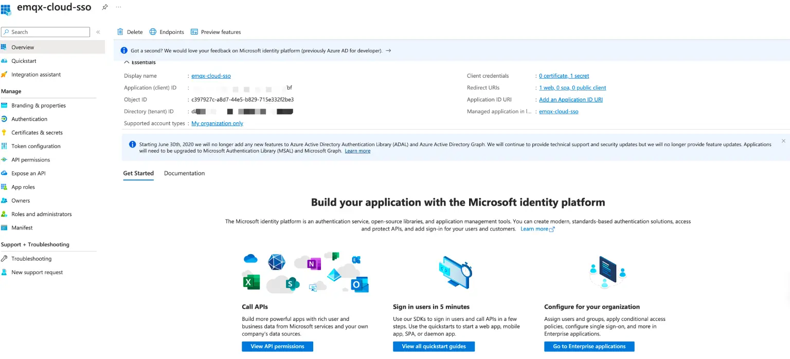
Task: Open the Manifest editor
Action: click(x=23, y=227)
